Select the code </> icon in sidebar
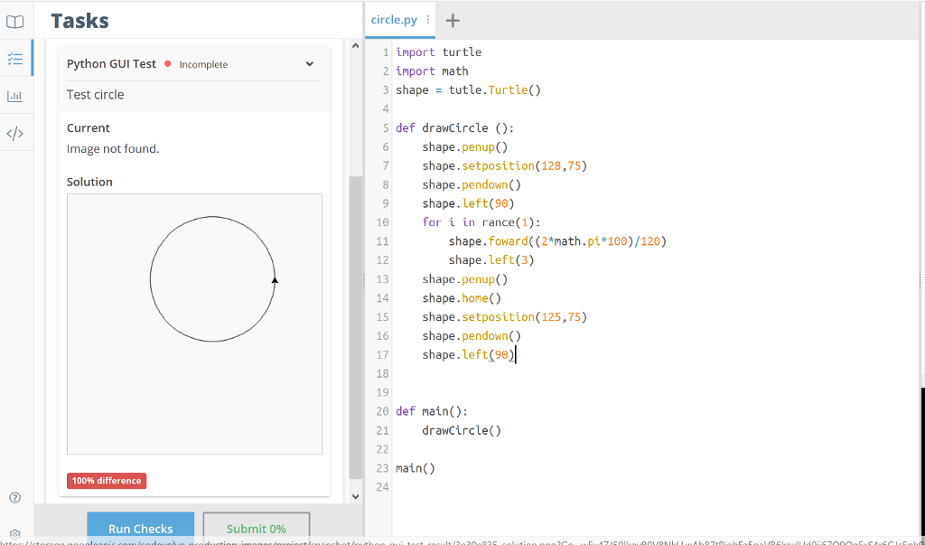Viewport: 925px width, 545px height. (15, 133)
